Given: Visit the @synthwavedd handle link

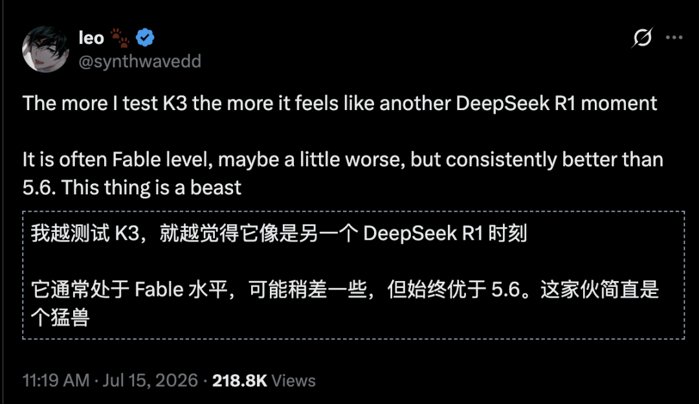Looking at the screenshot, I should click(140, 61).
